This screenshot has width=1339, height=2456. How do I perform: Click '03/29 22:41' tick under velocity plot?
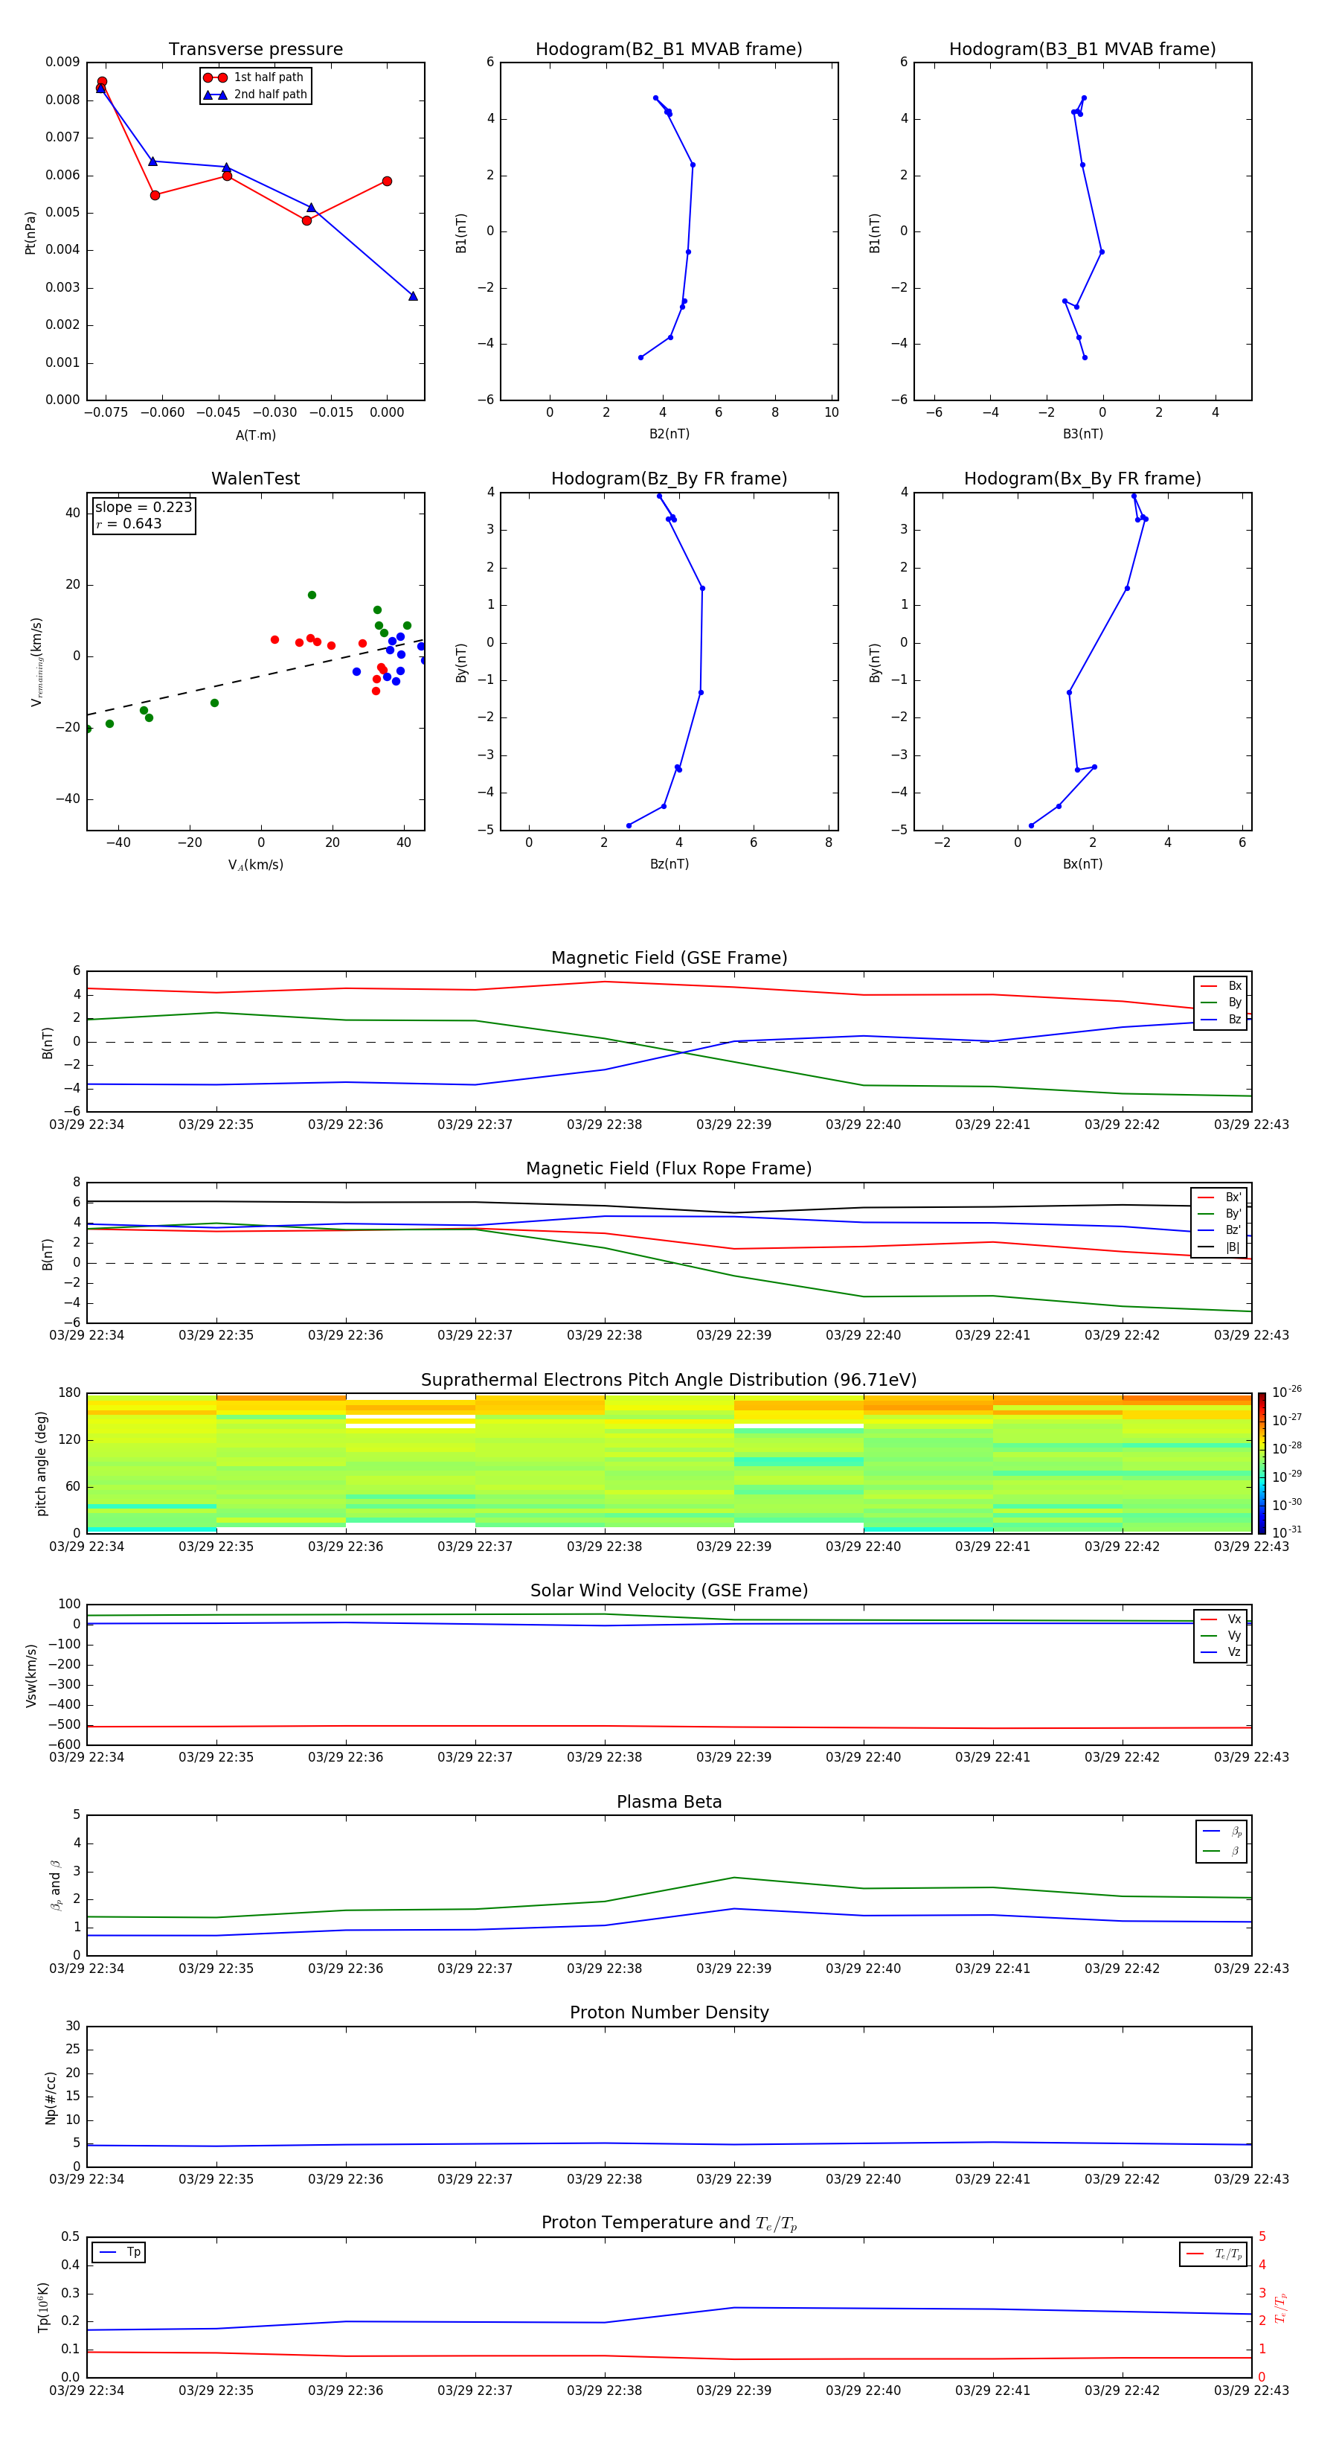(x=992, y=1757)
